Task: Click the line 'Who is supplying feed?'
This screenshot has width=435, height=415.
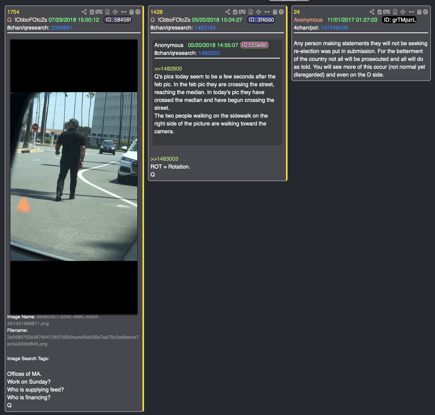Action: (x=36, y=390)
